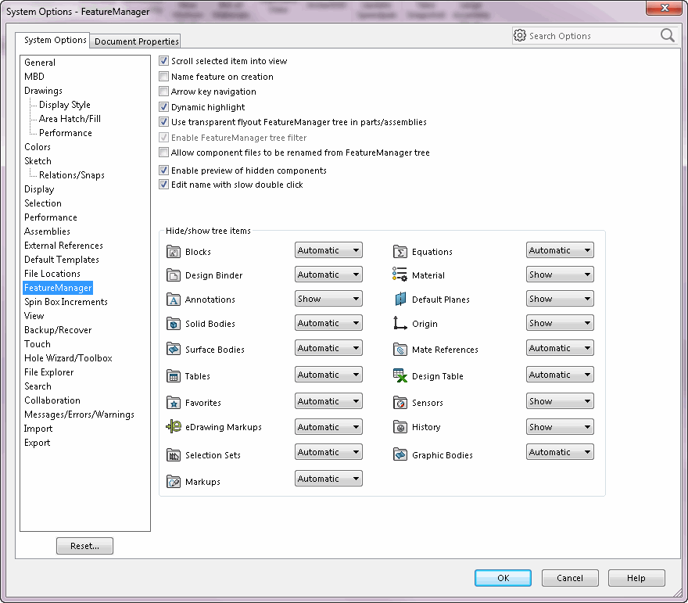Select Sketch in the options list

pos(38,161)
